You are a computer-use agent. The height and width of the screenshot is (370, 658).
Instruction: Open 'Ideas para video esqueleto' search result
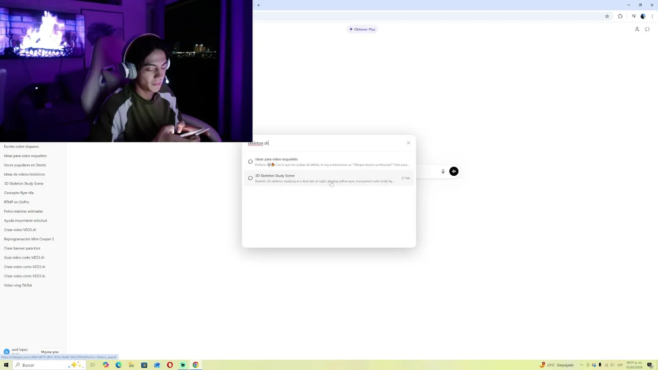(x=329, y=162)
